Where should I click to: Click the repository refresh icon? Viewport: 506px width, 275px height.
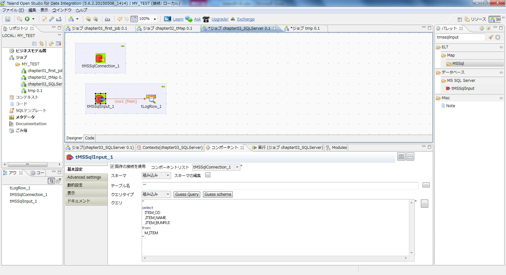[x=51, y=44]
